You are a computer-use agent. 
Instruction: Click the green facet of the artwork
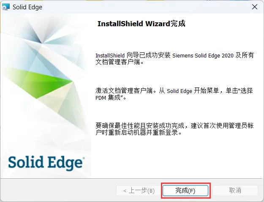click(42, 82)
